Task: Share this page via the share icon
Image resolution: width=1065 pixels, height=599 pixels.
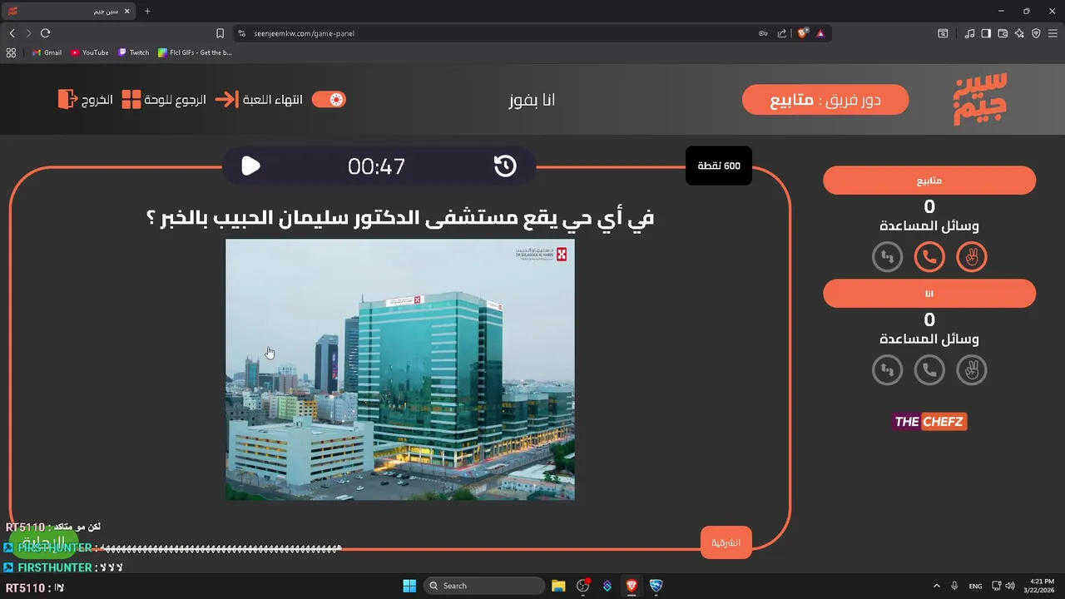Action: (782, 33)
